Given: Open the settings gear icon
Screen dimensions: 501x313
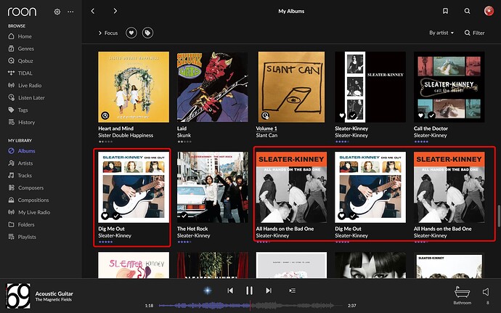Looking at the screenshot, I should click(57, 12).
